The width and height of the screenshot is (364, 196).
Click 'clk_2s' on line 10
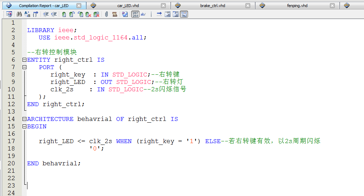(62, 90)
